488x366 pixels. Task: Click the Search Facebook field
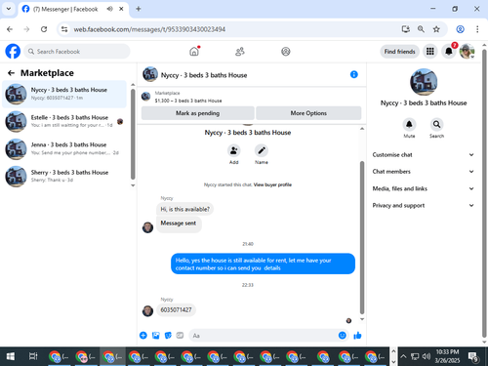click(77, 52)
